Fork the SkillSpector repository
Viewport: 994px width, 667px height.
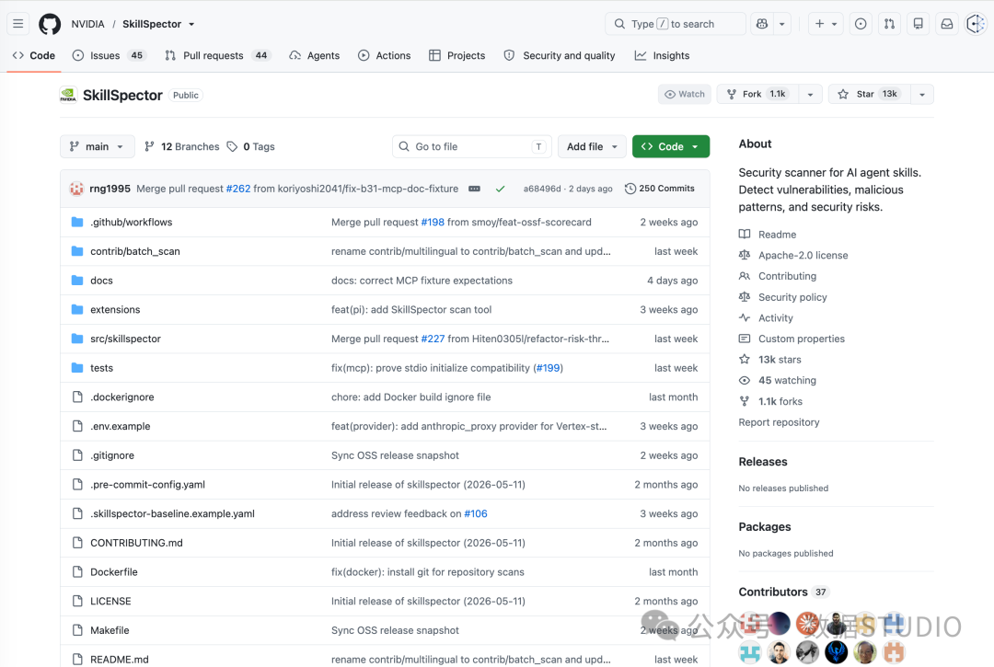point(757,95)
